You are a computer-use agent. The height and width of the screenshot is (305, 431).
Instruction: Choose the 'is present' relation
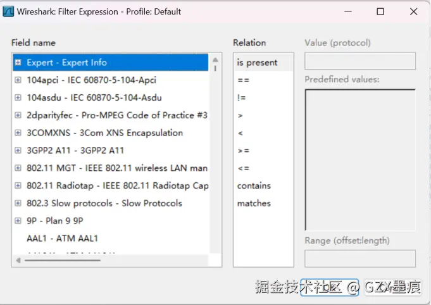[x=263, y=63]
